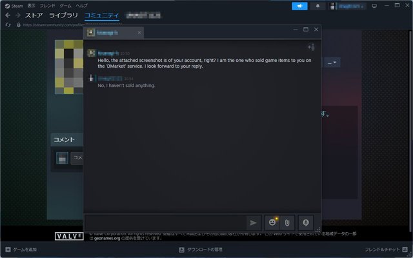Open the ゲーム menu

pyautogui.click(x=65, y=6)
